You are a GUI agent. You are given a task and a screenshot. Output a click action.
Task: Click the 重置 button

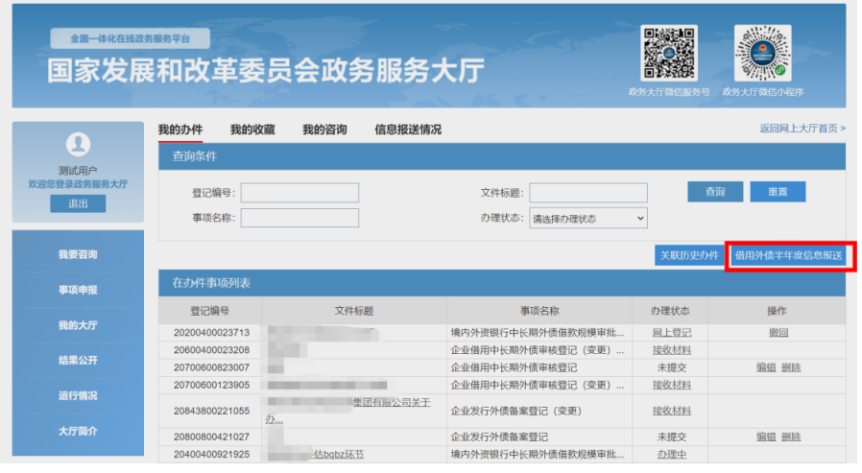778,192
